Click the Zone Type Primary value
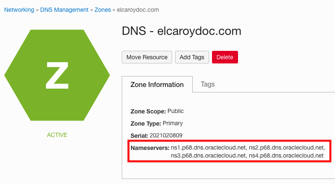Viewport: 335px width, 184px height. click(x=173, y=124)
